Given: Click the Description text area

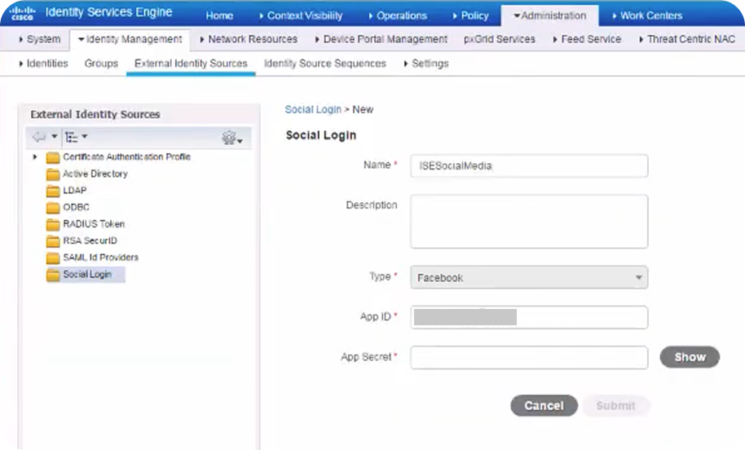Looking at the screenshot, I should (529, 221).
